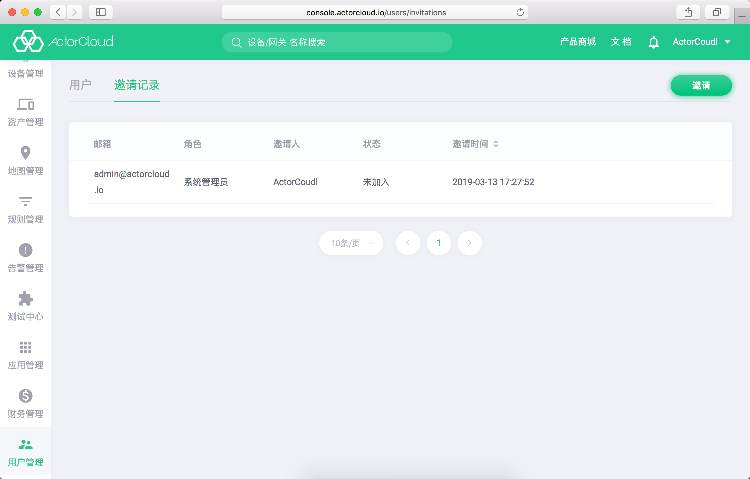
Task: Open 产品商城 from the top menu
Action: click(578, 42)
